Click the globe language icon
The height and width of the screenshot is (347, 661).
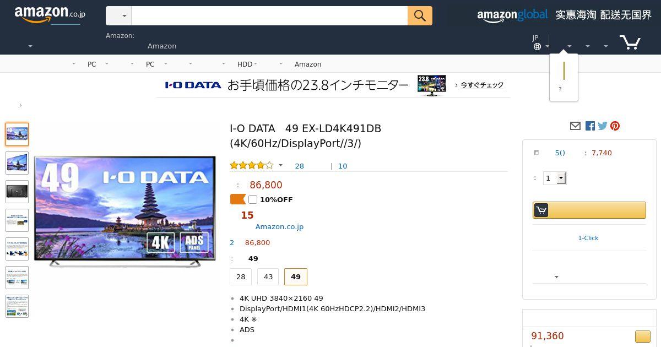click(x=537, y=47)
